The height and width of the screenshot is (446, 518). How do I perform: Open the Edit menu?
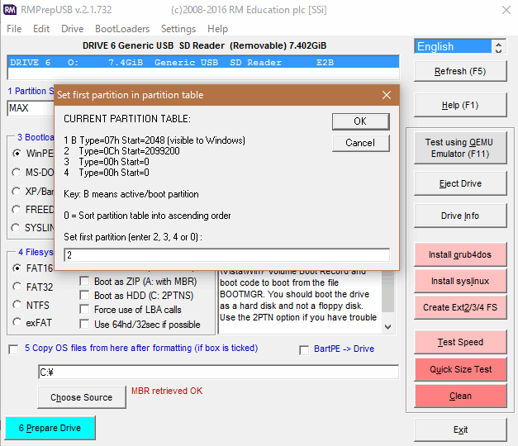tap(41, 29)
